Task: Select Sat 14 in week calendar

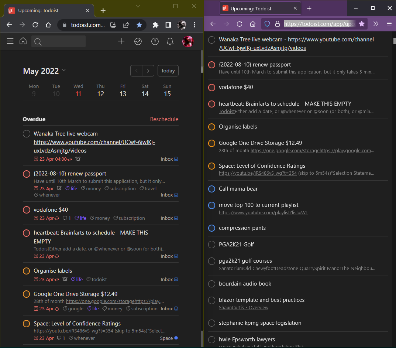Action: point(145,91)
